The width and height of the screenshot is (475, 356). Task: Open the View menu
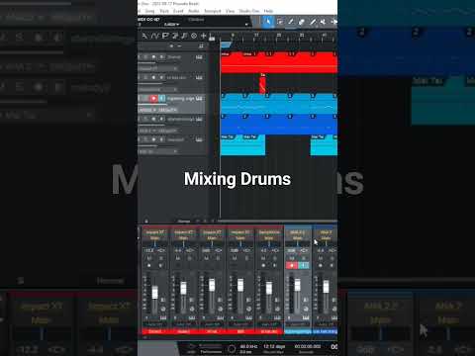230,11
